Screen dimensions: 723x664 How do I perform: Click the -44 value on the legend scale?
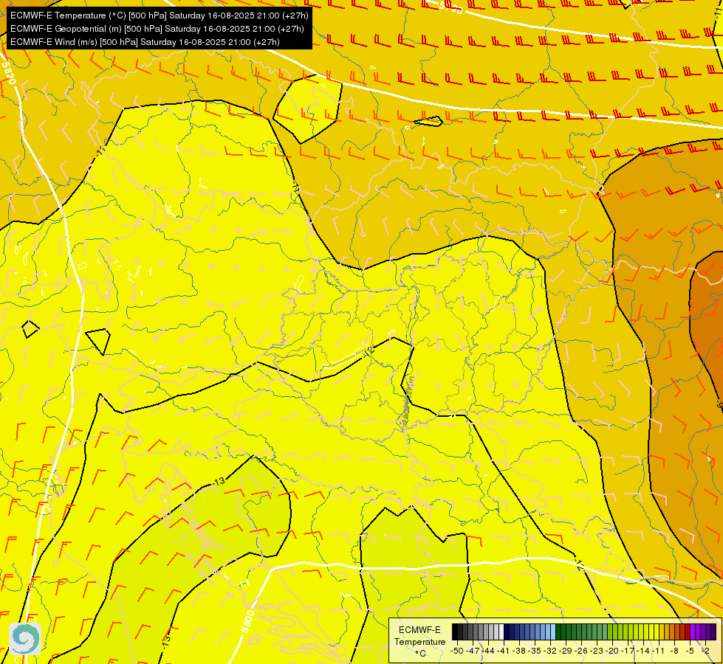[488, 651]
